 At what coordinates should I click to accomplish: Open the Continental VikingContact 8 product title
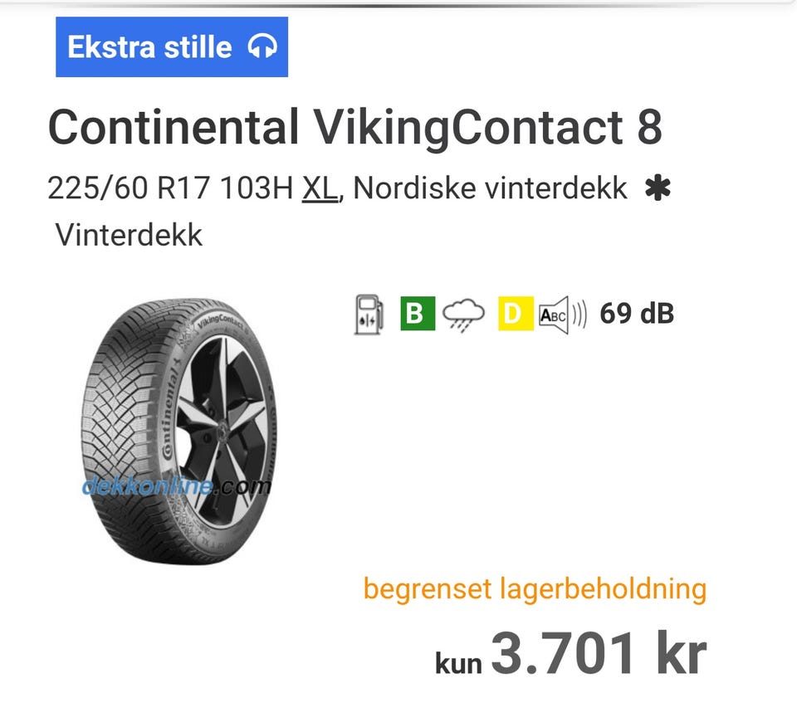[354, 128]
